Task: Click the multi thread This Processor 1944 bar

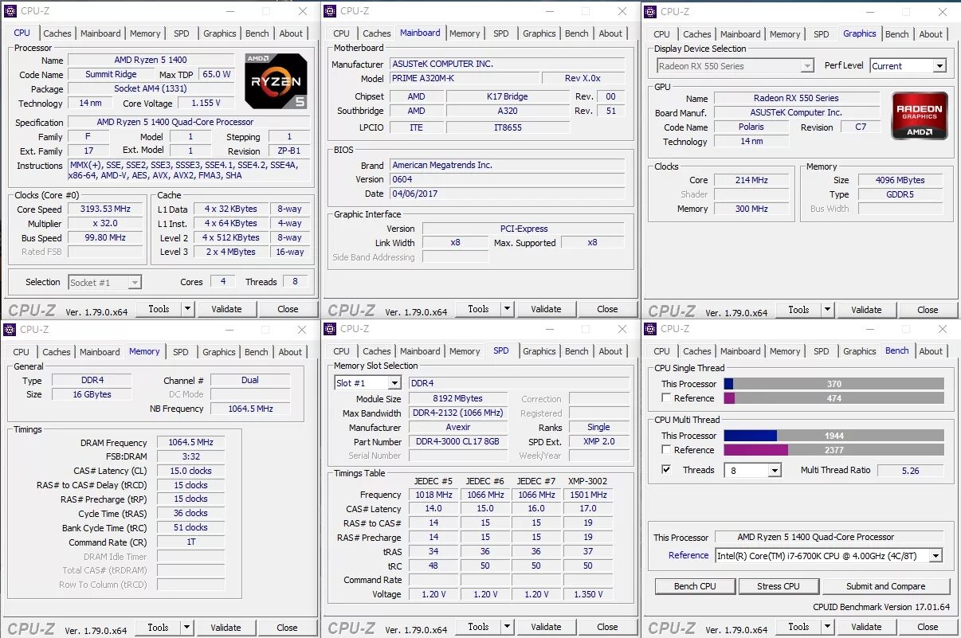Action: (x=834, y=436)
